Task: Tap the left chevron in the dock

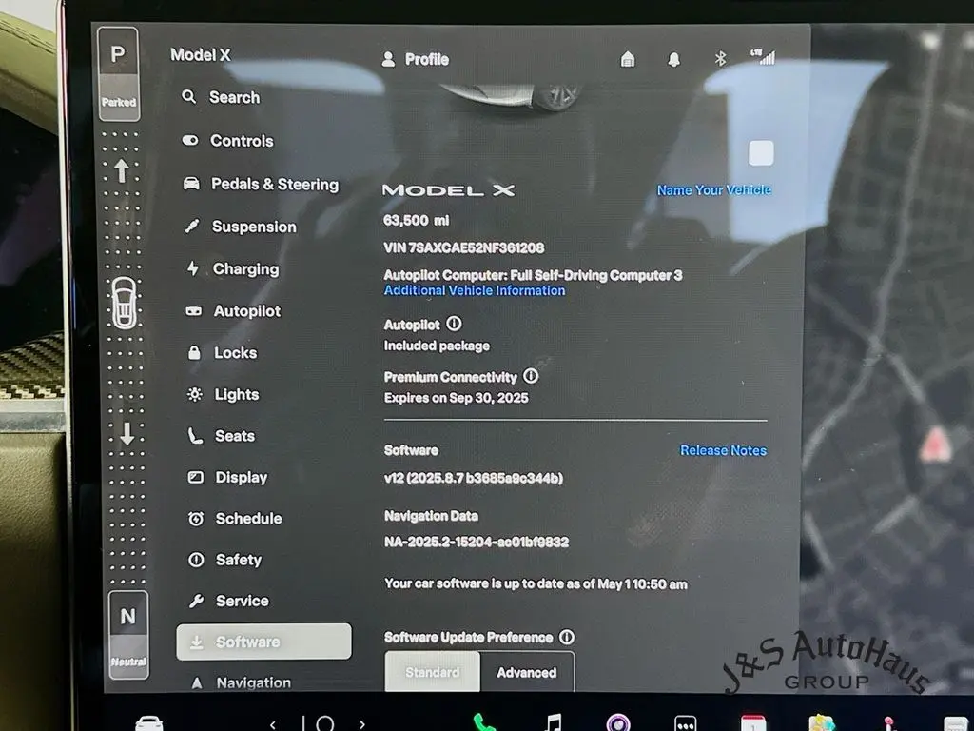Action: click(273, 724)
